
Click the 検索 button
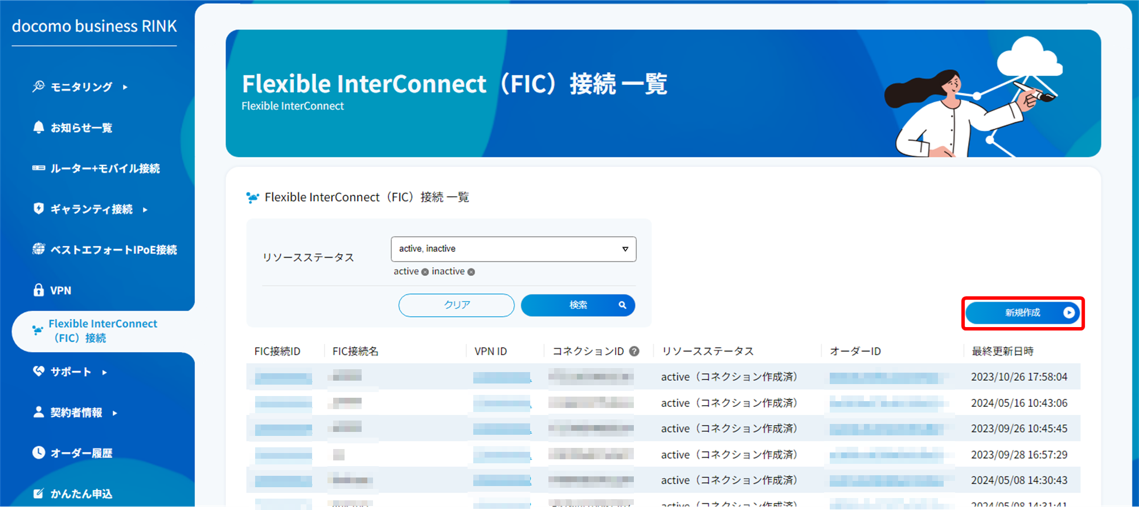point(578,305)
